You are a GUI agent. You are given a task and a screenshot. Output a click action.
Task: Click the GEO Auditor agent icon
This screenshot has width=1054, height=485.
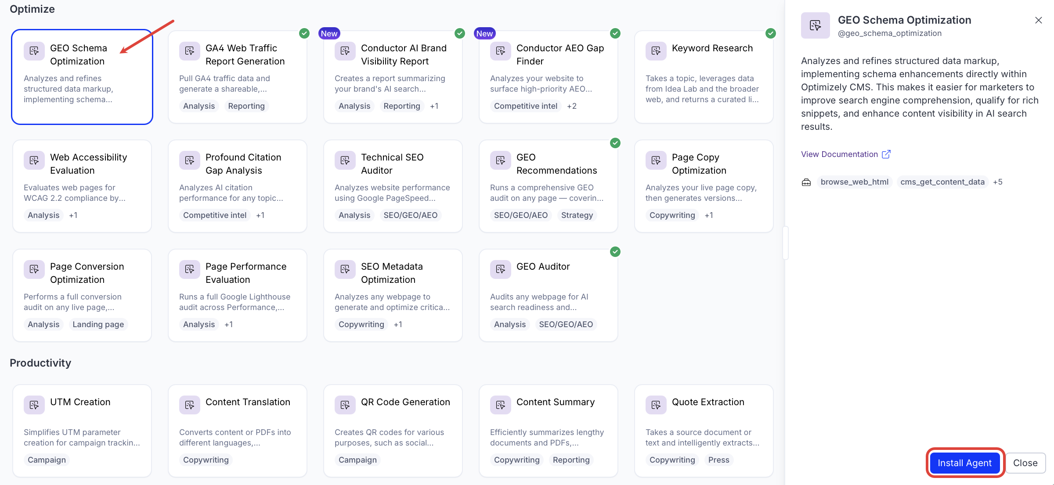(500, 269)
